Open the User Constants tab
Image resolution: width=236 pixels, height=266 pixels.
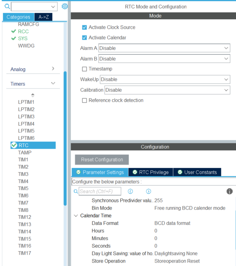pyautogui.click(x=197, y=172)
